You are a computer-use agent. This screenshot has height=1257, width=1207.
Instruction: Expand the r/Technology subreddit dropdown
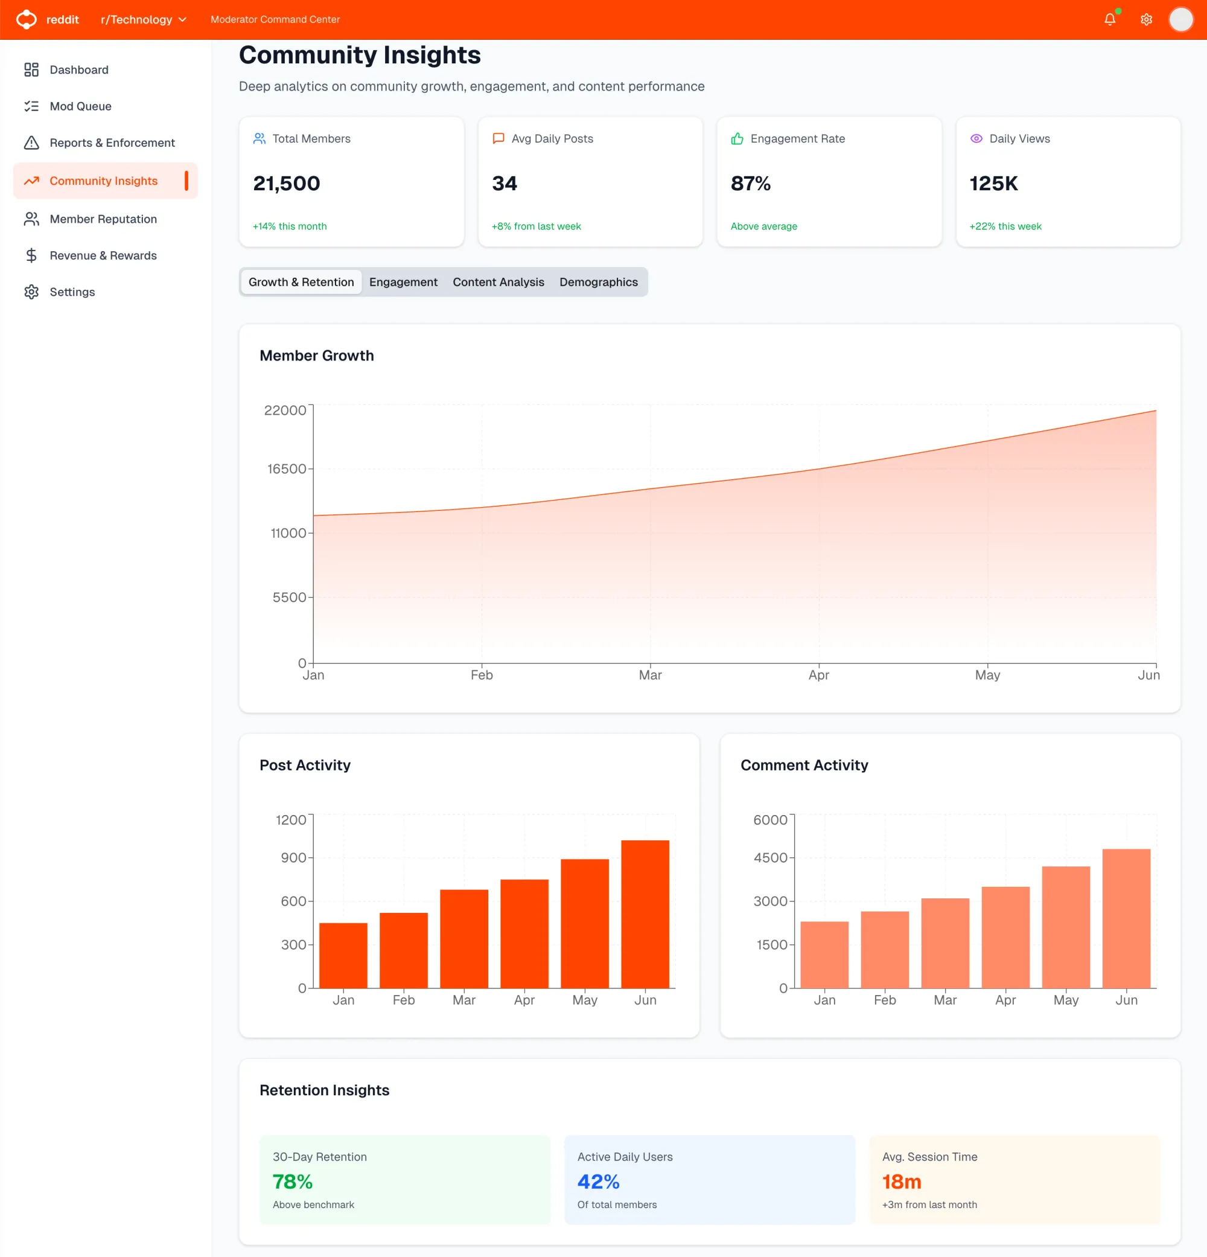[x=142, y=19]
